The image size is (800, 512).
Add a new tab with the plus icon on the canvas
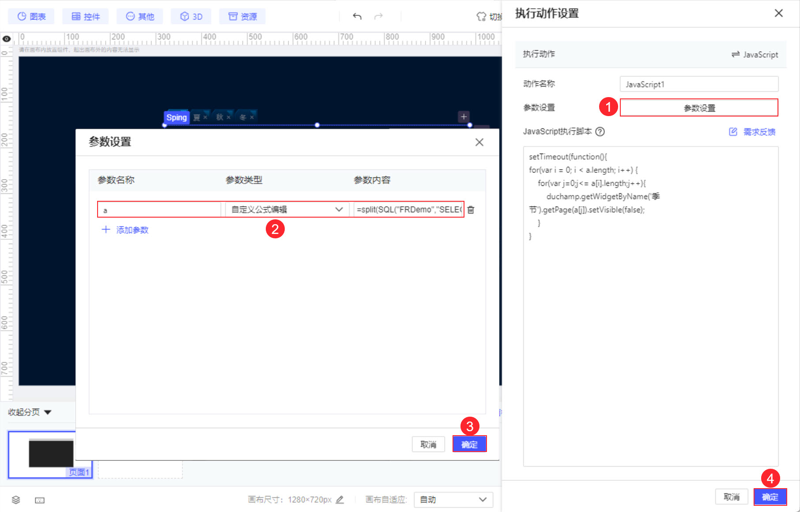pyautogui.click(x=464, y=117)
